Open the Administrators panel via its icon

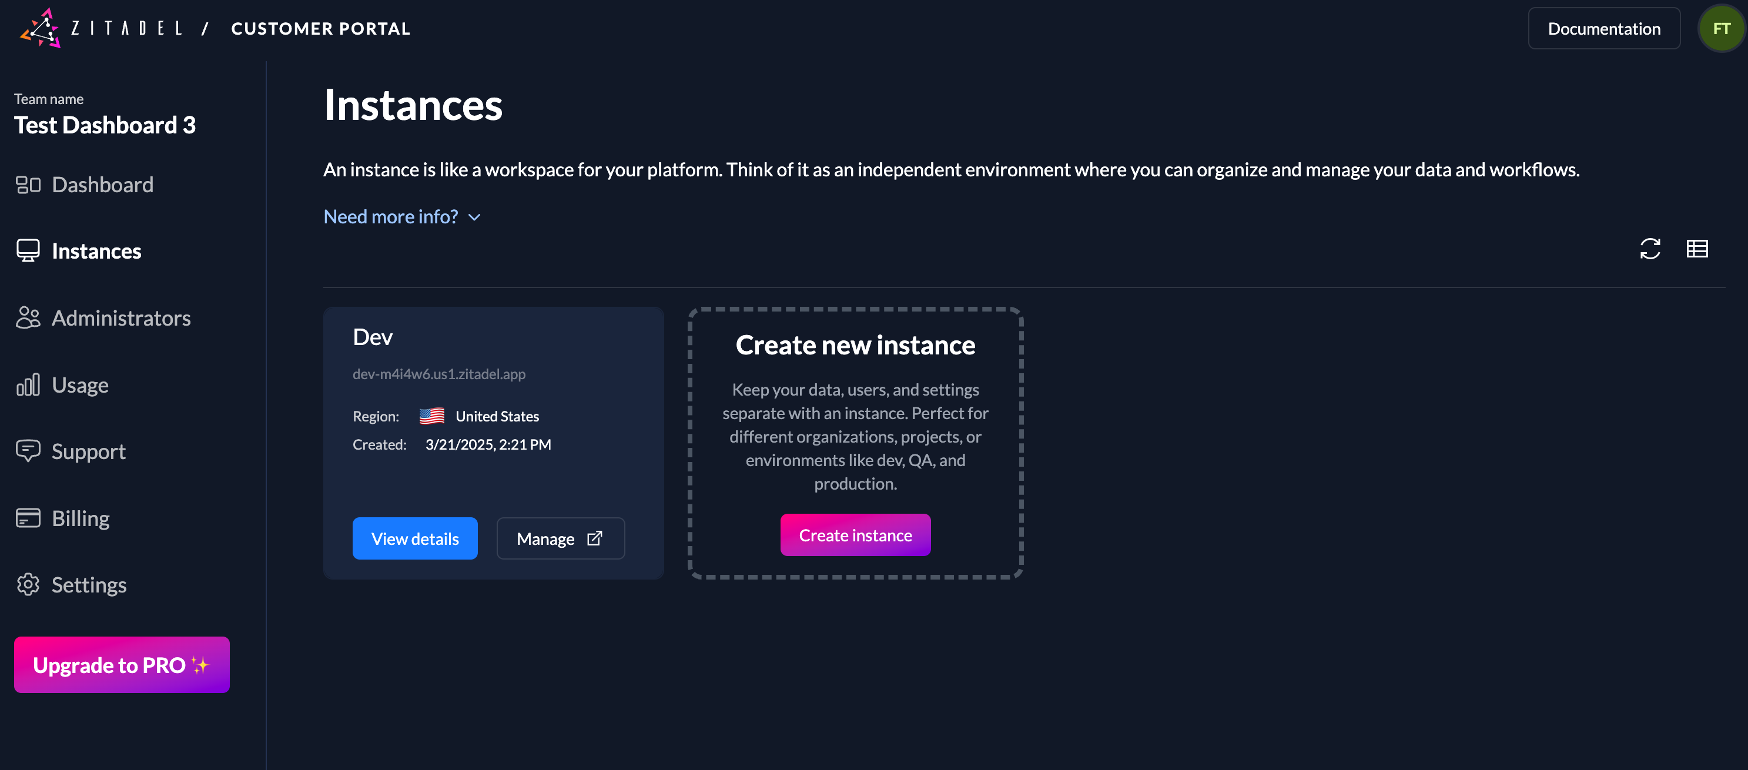coord(27,317)
